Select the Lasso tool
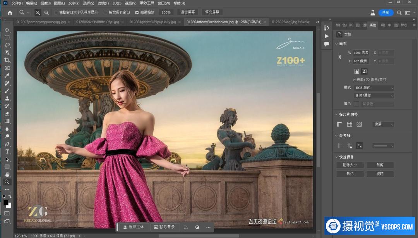This screenshot has width=418, height=238. pyautogui.click(x=7, y=45)
